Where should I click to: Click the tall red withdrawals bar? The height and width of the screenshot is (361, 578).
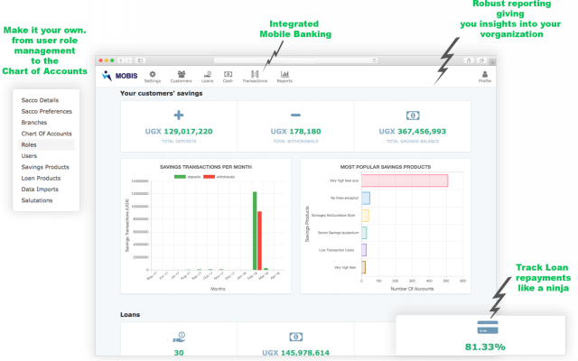point(259,241)
